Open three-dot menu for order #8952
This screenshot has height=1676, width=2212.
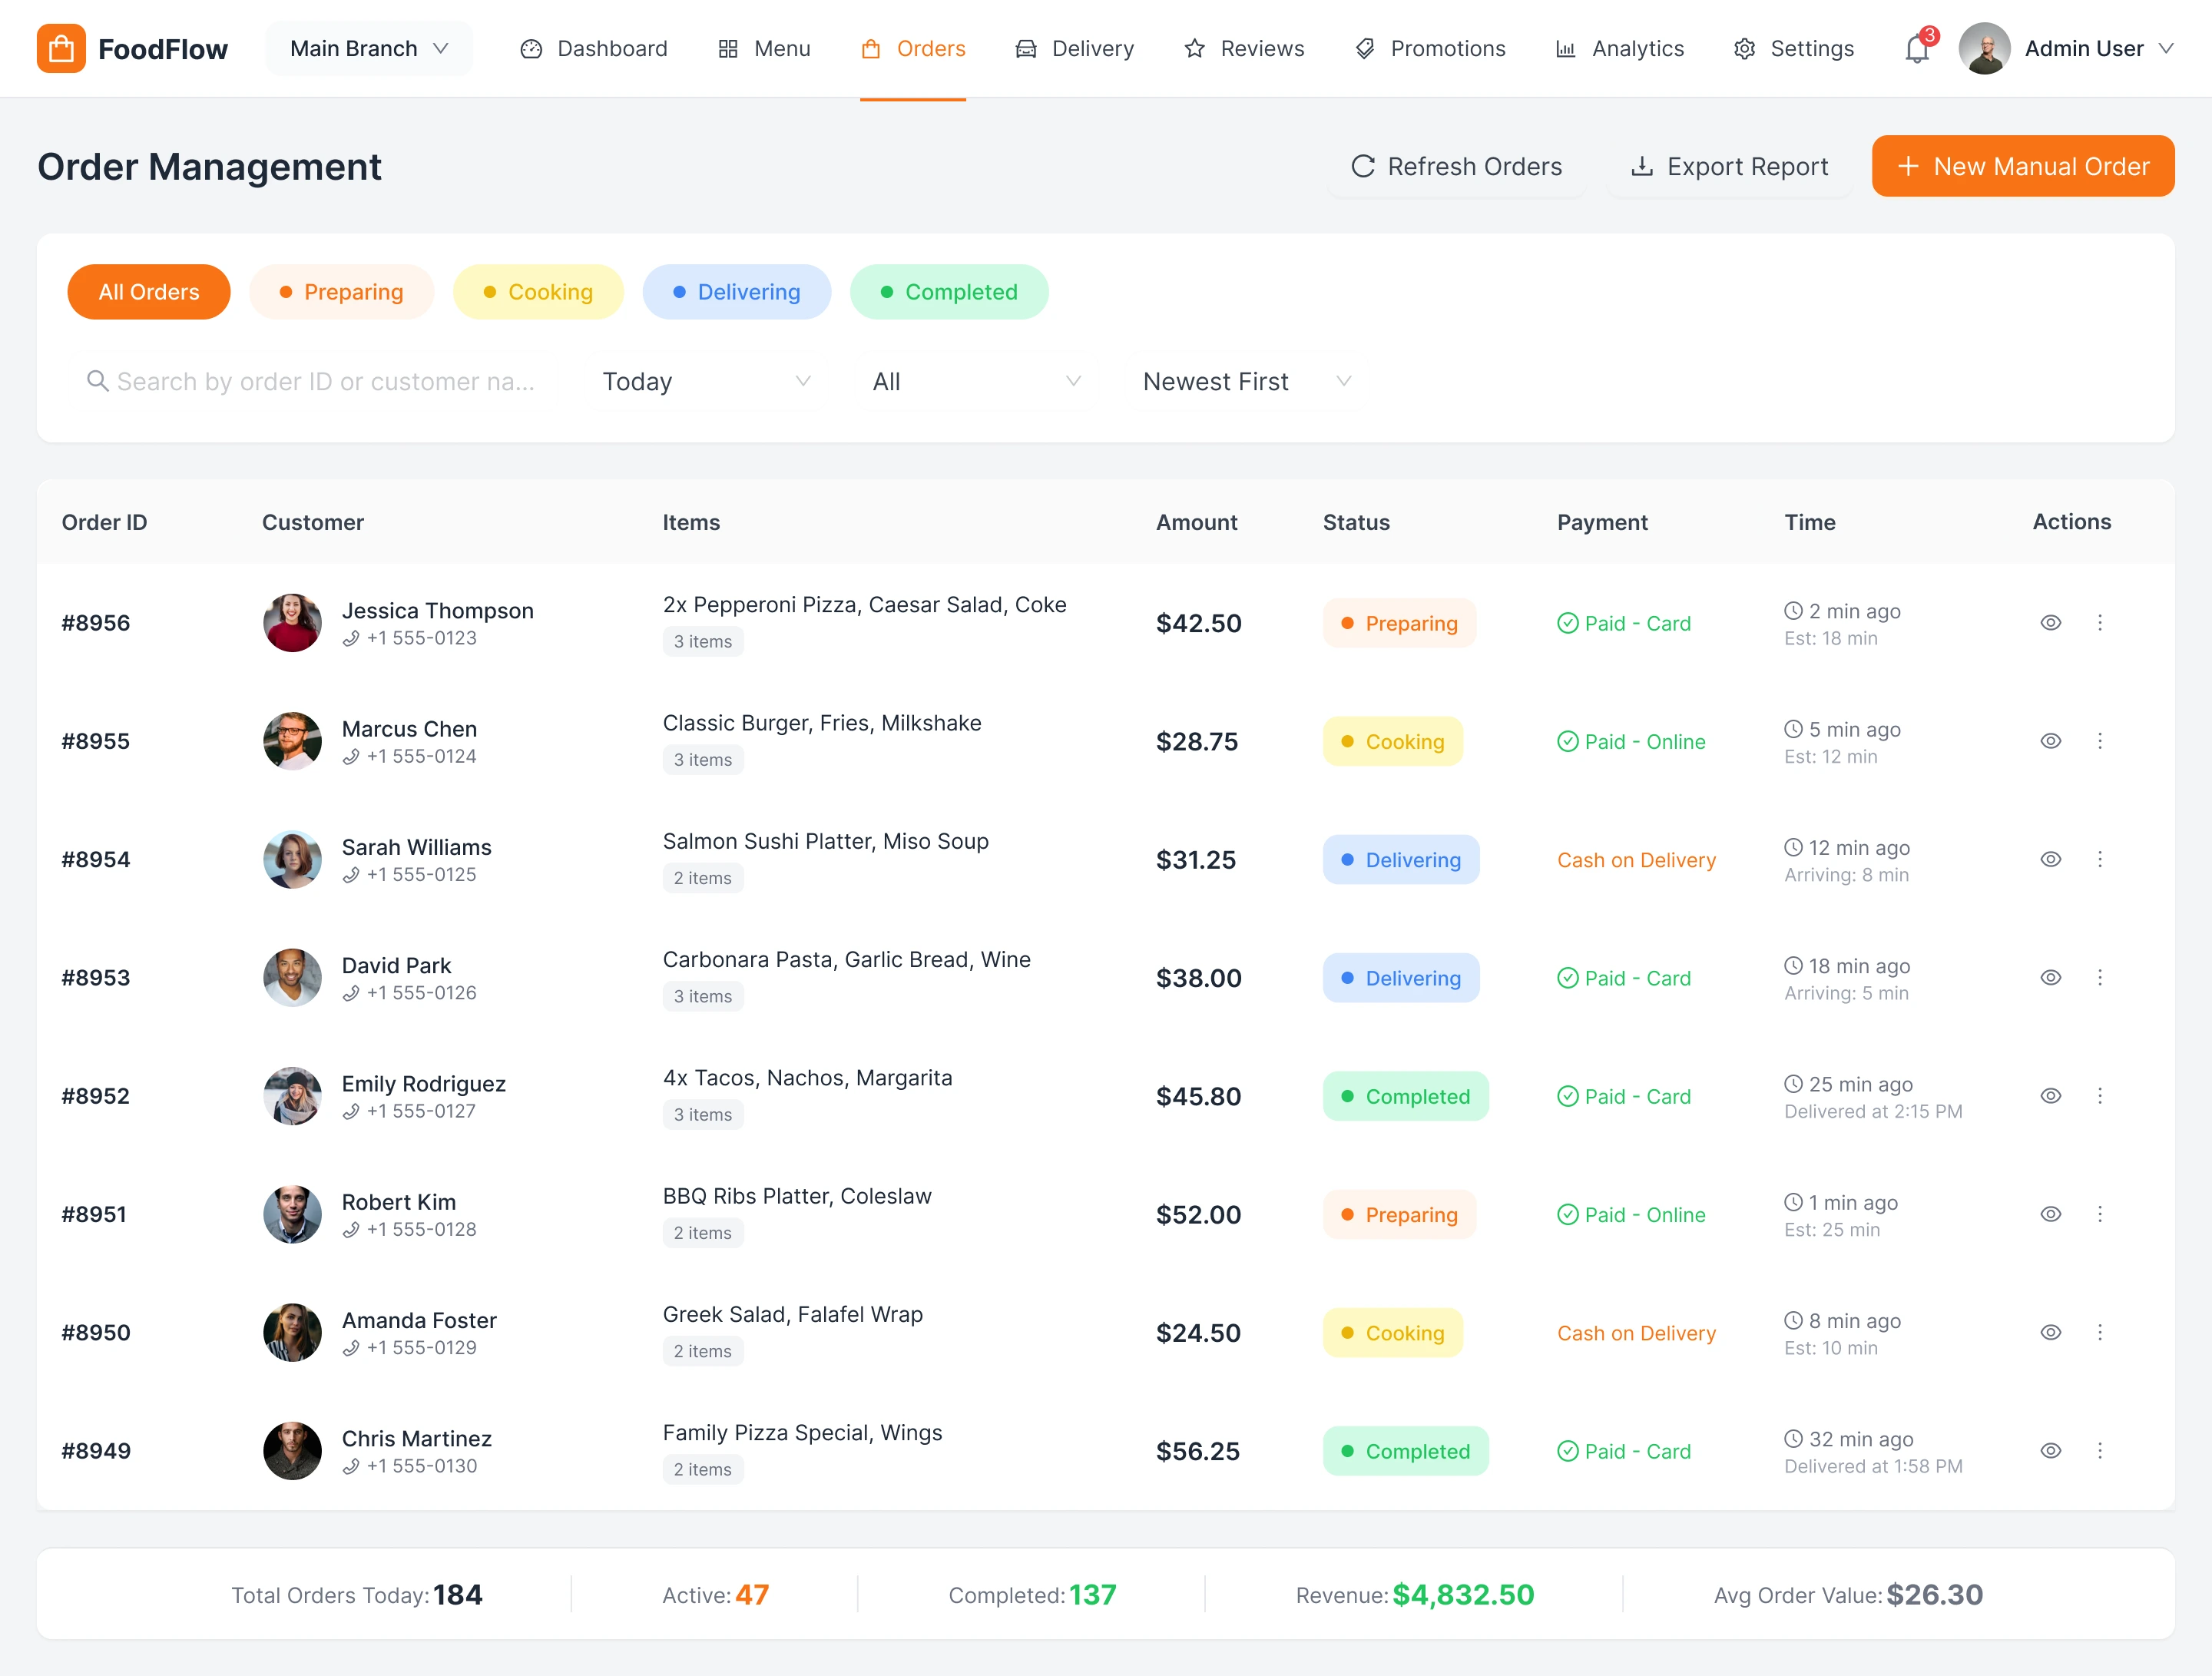pos(2099,1096)
